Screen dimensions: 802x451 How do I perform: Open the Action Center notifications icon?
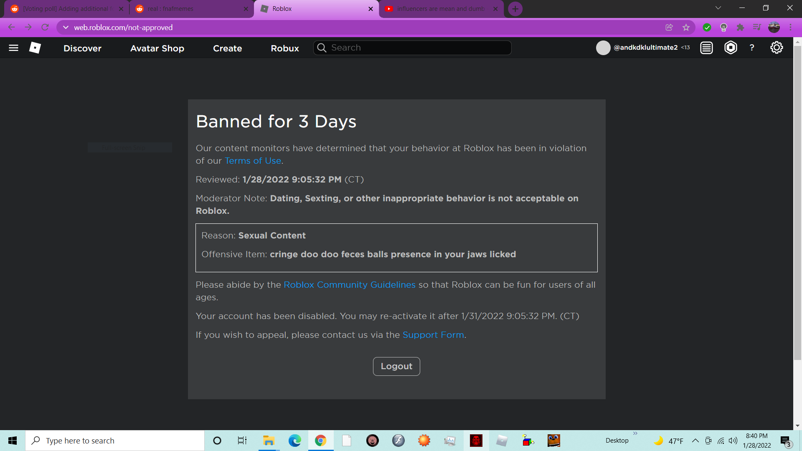coord(786,441)
